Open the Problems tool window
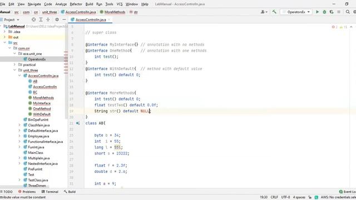The height and width of the screenshot is (200, 356). pos(27,192)
